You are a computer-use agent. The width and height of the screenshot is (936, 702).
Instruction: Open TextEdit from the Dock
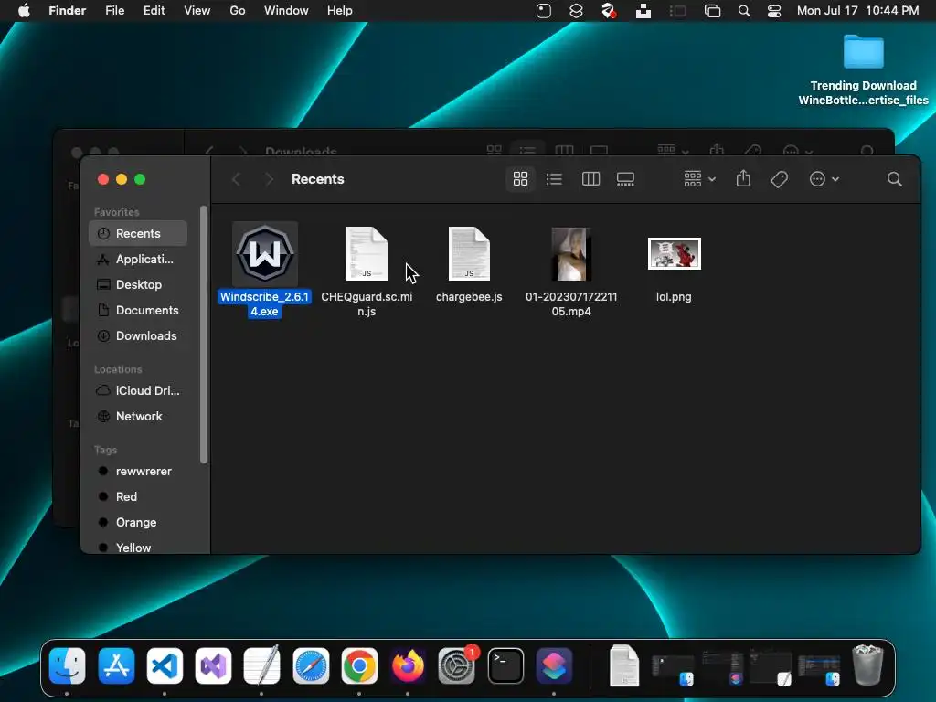262,665
